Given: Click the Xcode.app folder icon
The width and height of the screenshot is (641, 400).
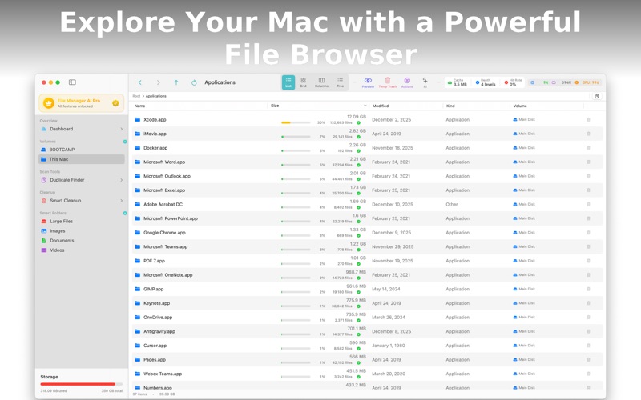Looking at the screenshot, I should tap(138, 119).
